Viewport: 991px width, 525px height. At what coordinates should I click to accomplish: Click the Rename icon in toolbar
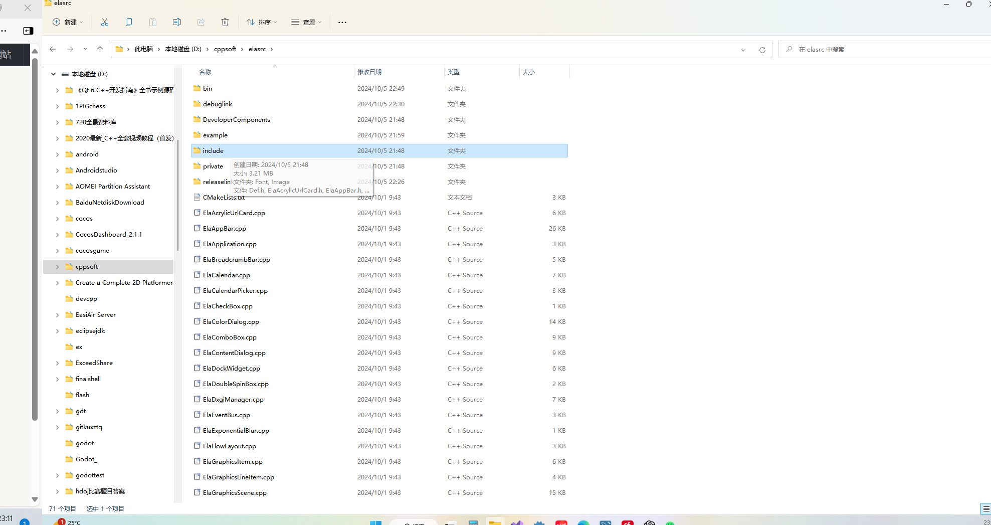(x=177, y=22)
